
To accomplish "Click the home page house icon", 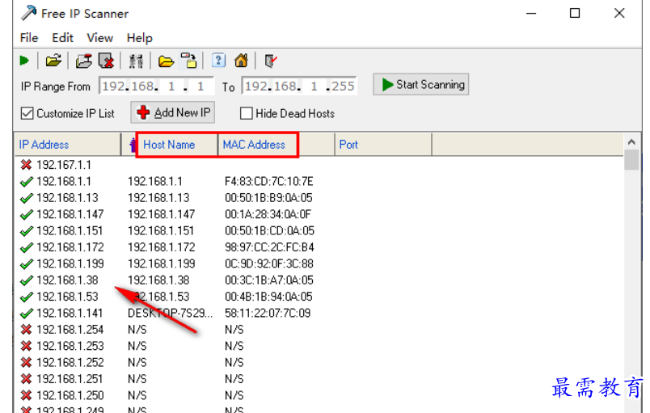I will (241, 61).
